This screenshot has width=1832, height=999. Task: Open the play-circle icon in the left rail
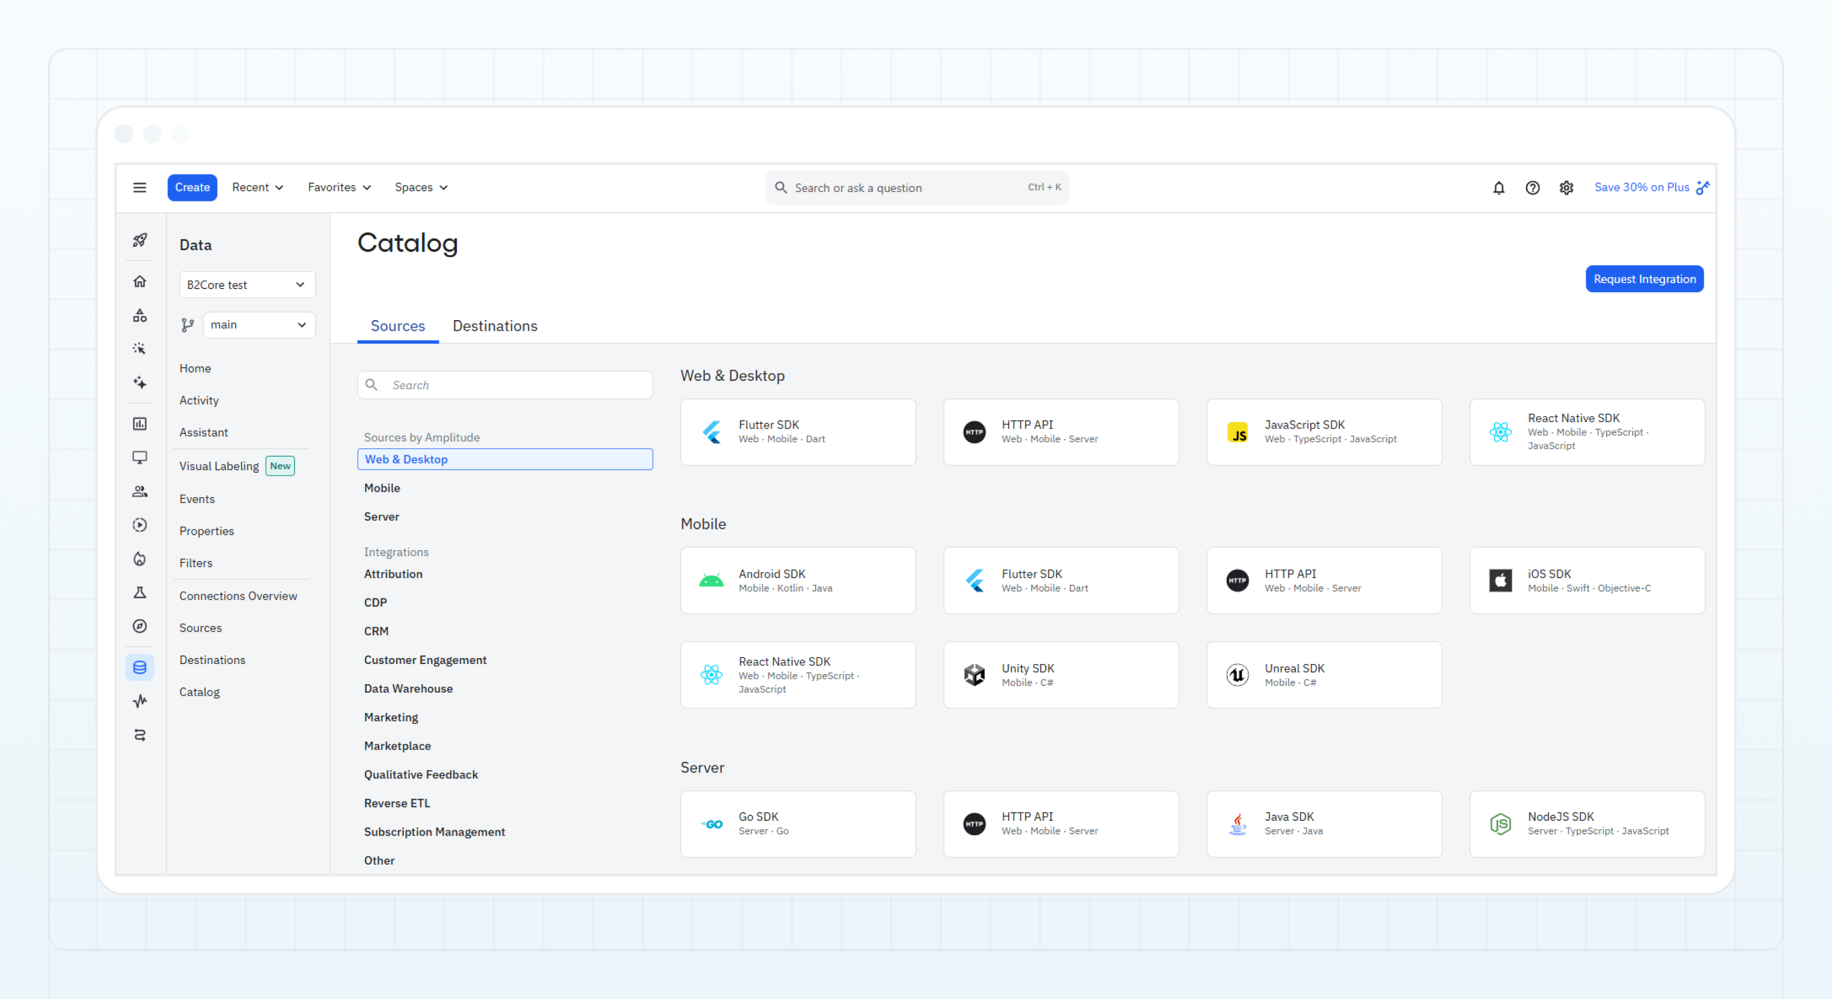coord(140,525)
